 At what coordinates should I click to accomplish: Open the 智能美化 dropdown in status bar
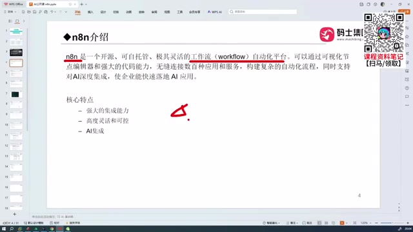click(271, 223)
